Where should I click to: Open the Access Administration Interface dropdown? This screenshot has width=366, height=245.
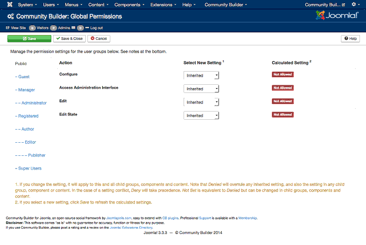(x=201, y=89)
